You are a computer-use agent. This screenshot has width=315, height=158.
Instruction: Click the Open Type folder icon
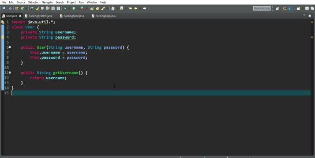point(92,8)
